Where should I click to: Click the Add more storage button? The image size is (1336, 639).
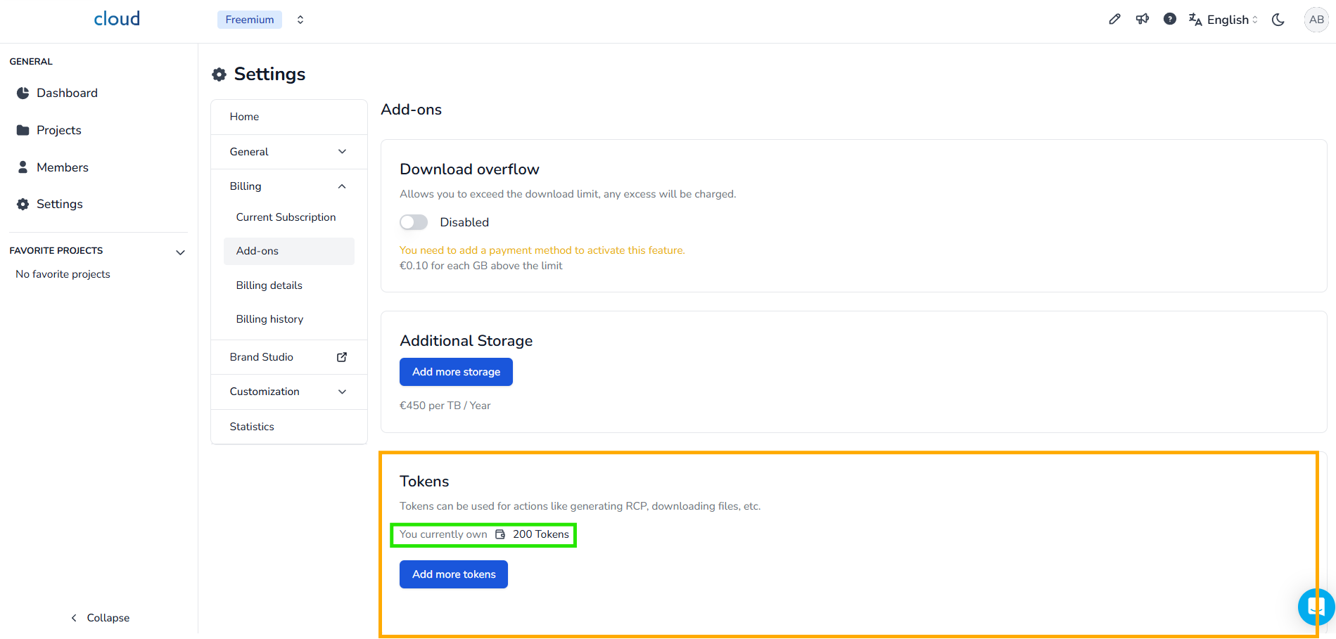coord(456,372)
